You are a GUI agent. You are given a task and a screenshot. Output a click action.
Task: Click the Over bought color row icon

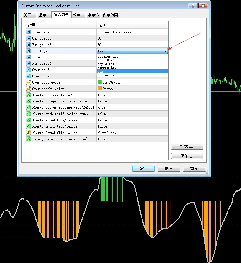pos(29,89)
